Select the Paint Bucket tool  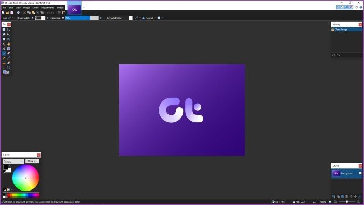click(4, 49)
